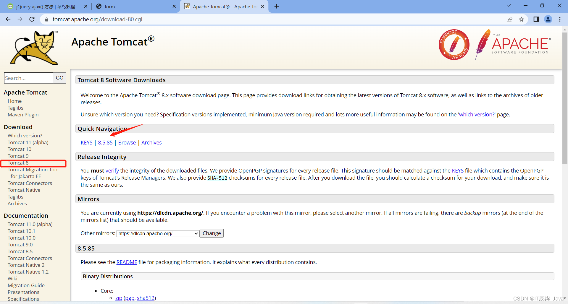The width and height of the screenshot is (568, 304).
Task: Click the verify link
Action: point(112,171)
